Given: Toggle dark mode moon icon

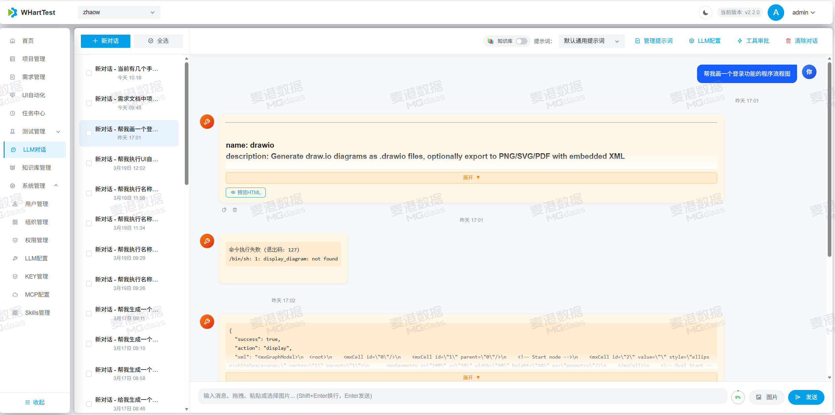Looking at the screenshot, I should pyautogui.click(x=705, y=13).
